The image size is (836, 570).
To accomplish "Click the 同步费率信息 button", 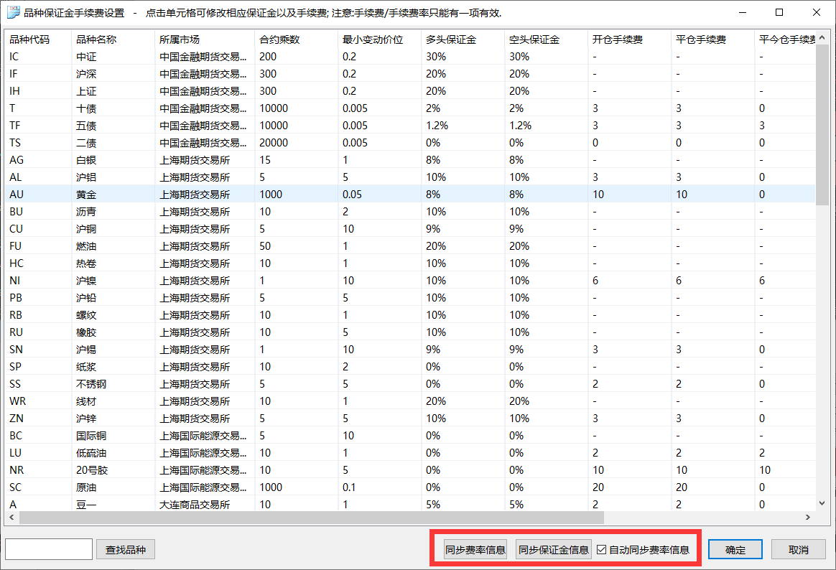I will [475, 550].
